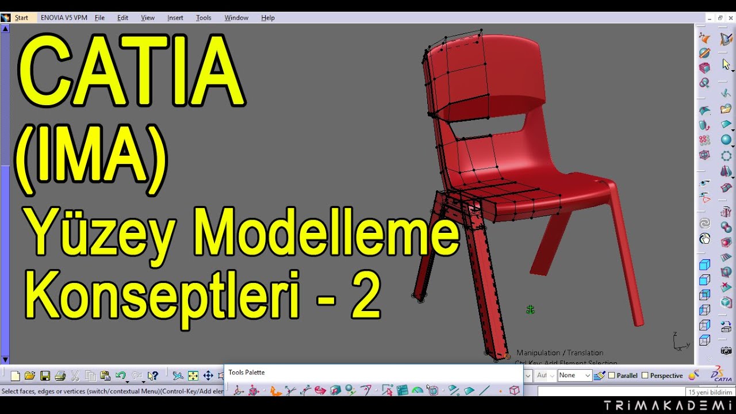Viewport: 736px width, 414px height.
Task: Enable the Parallel checkbox
Action: pyautogui.click(x=612, y=375)
